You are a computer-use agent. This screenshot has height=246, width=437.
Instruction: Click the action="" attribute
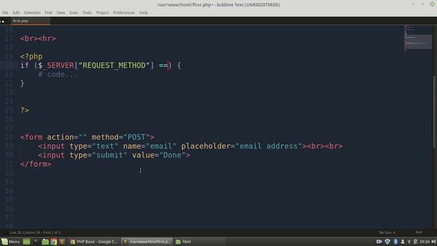(67, 137)
